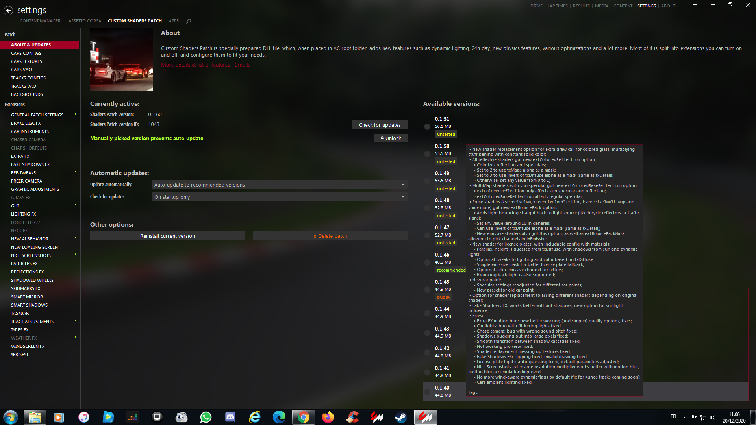The height and width of the screenshot is (425, 756).
Task: Open Action Center flag tray icon
Action: 694,418
